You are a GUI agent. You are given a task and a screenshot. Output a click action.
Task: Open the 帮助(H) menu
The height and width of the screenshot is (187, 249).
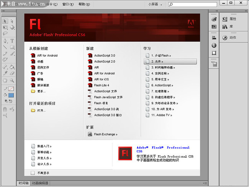pos(84,4)
